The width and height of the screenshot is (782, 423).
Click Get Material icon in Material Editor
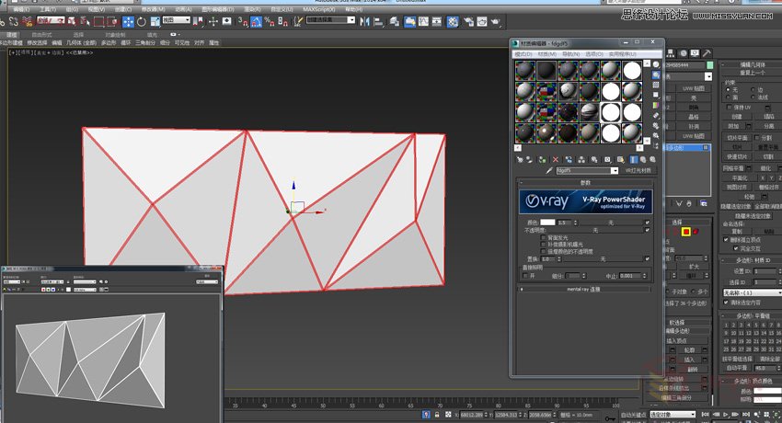pyautogui.click(x=520, y=159)
